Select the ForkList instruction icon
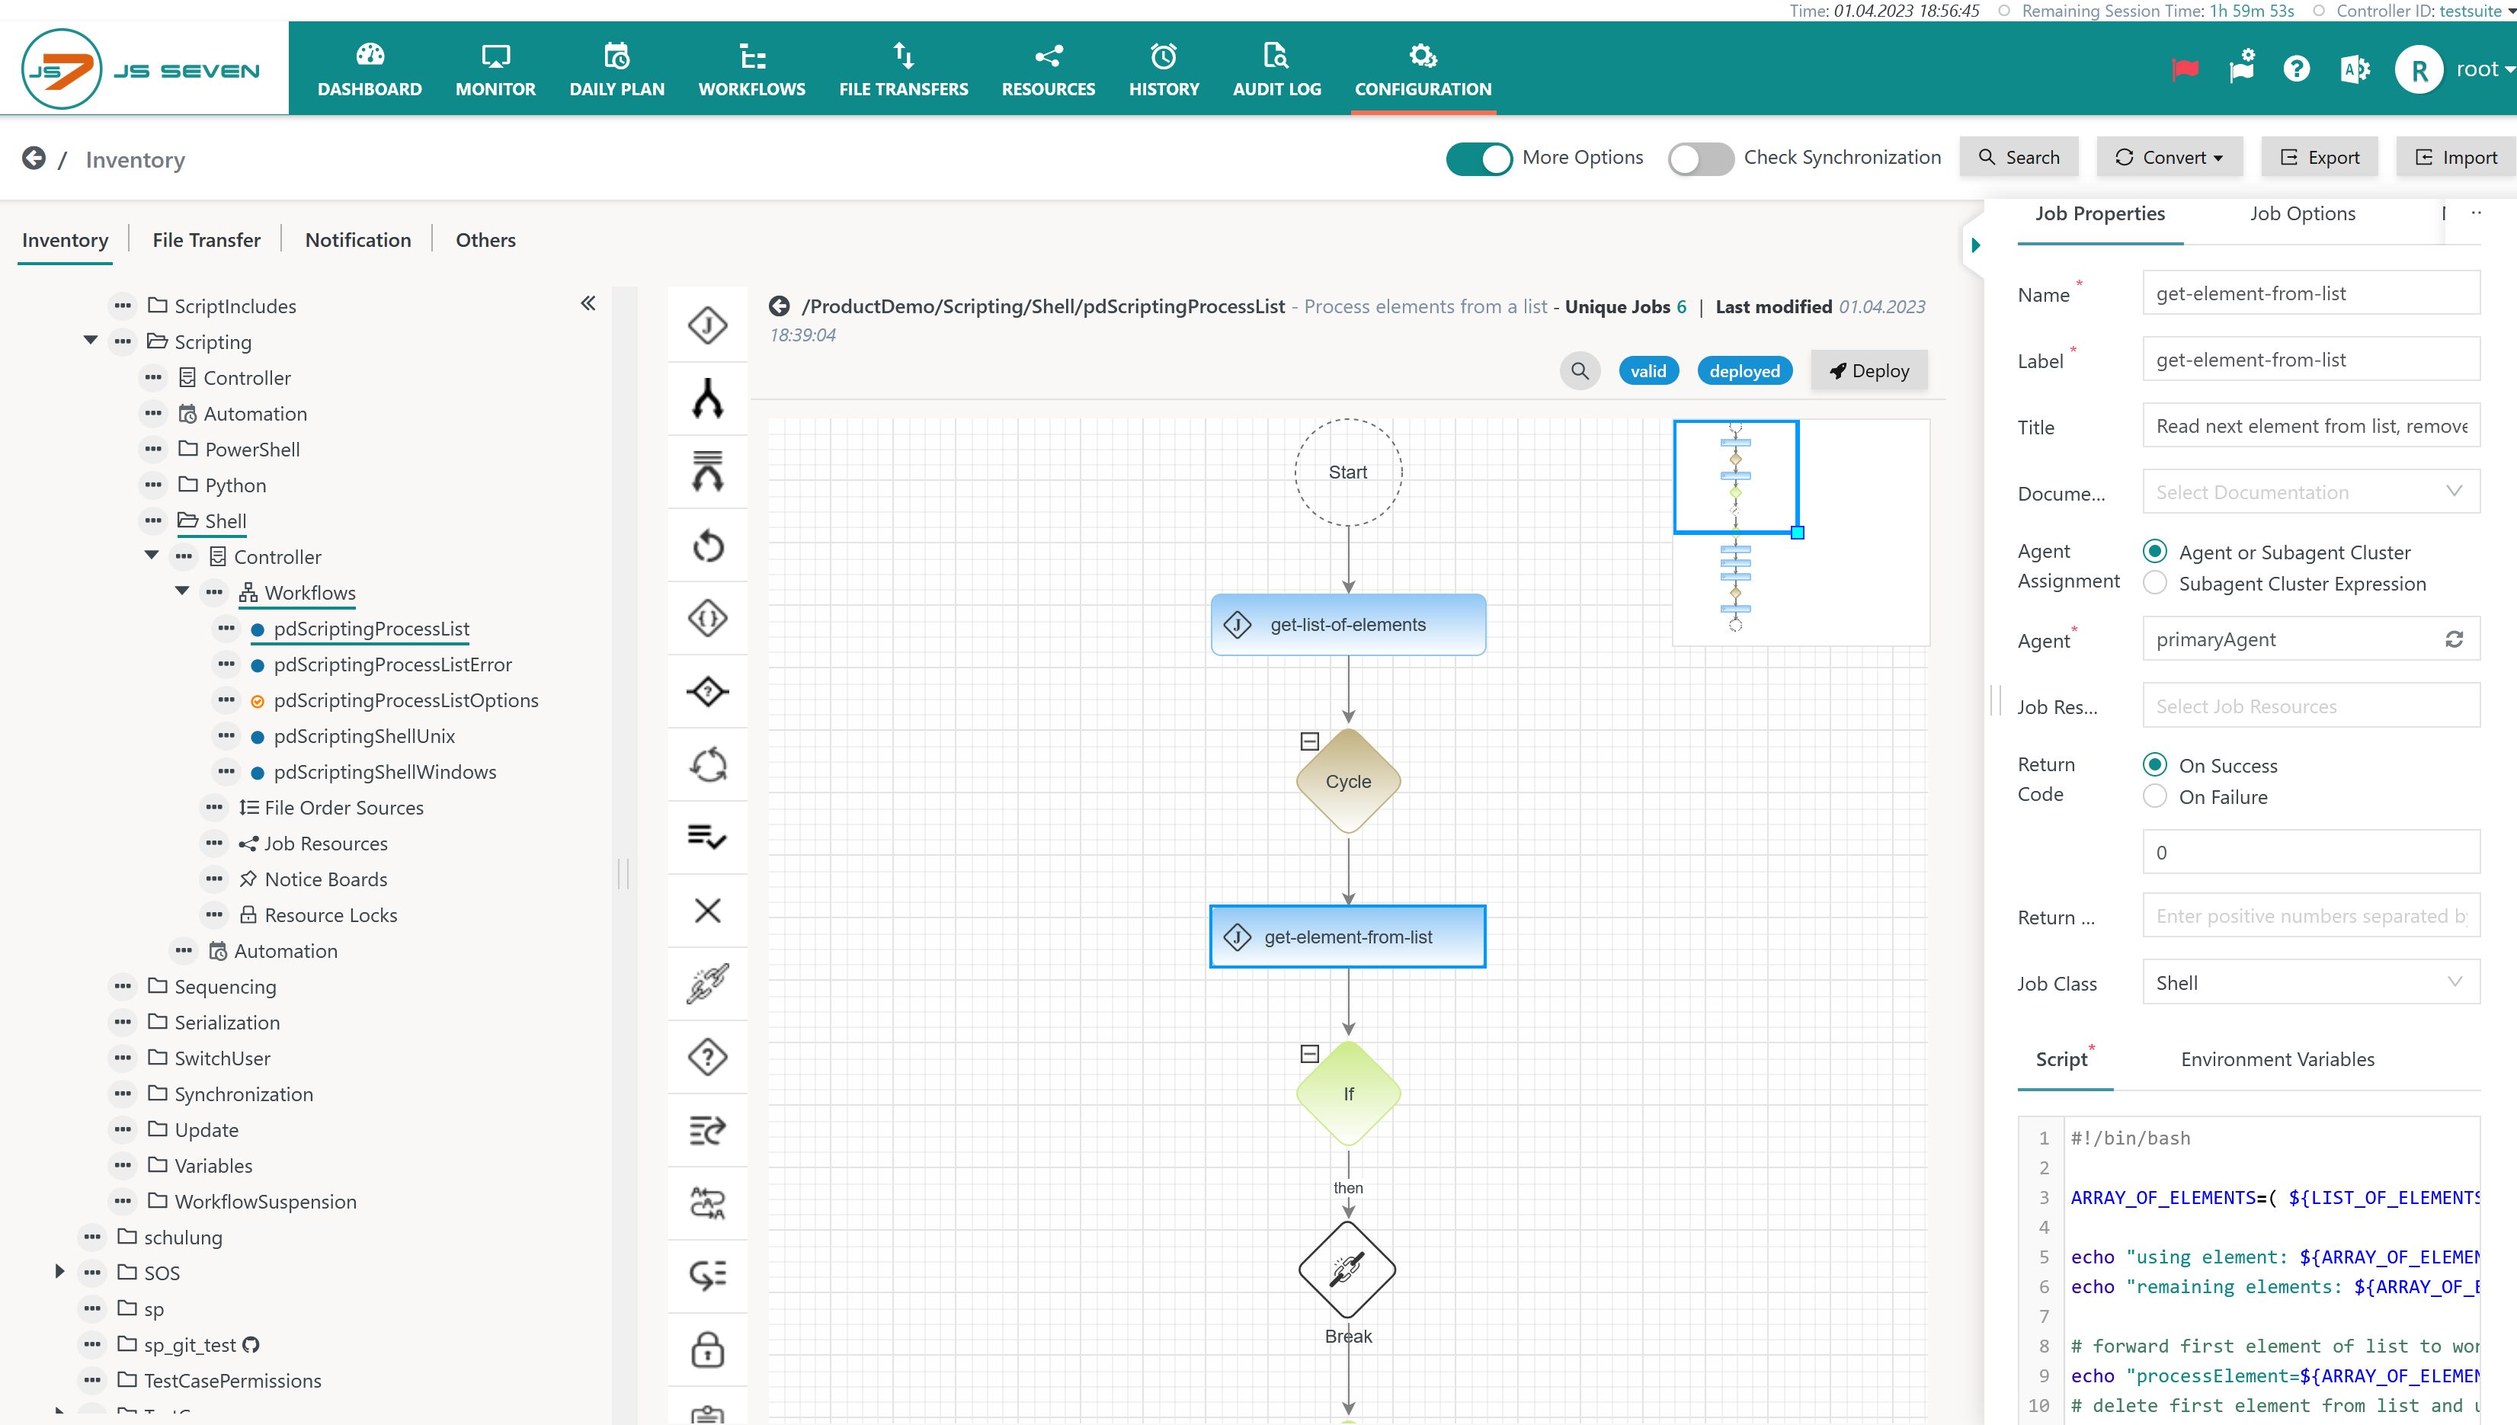Image resolution: width=2517 pixels, height=1425 pixels. coord(707,472)
